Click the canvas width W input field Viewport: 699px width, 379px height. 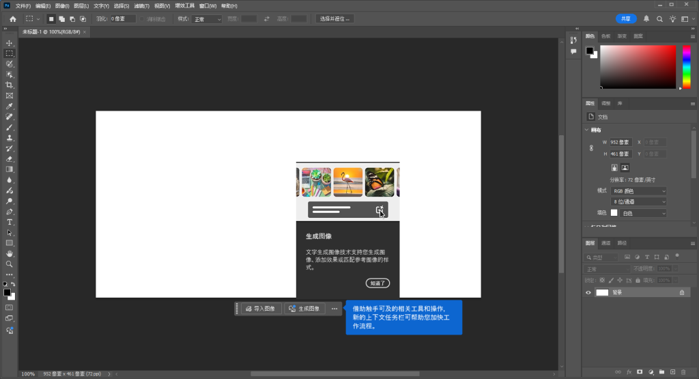(x=620, y=142)
